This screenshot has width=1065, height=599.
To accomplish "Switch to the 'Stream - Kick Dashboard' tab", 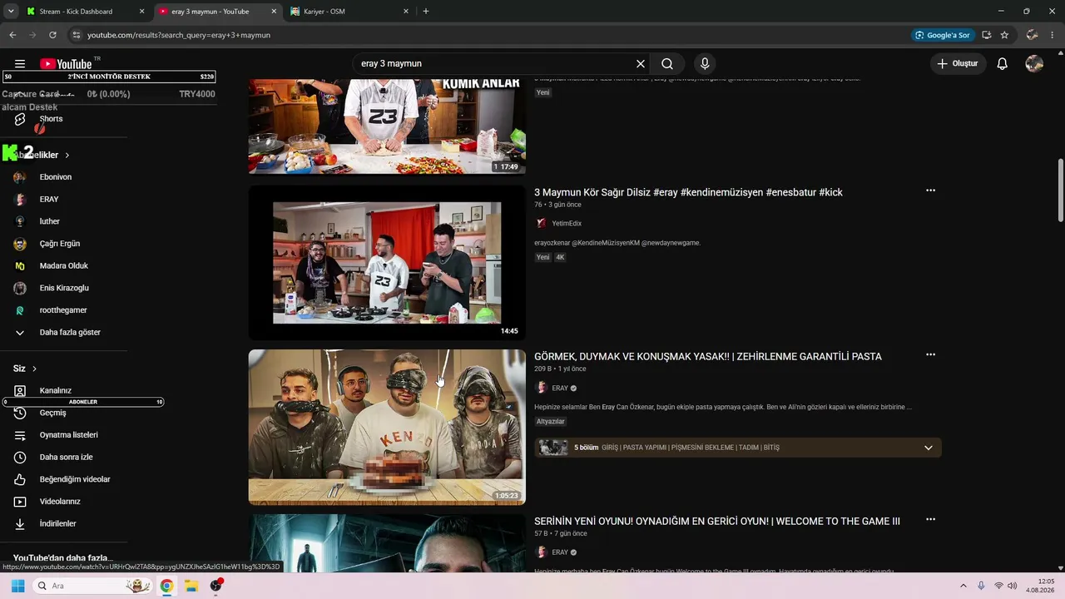I will tap(76, 12).
